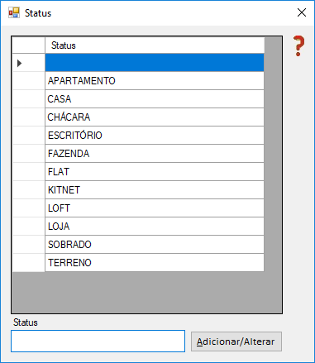Click the highlighted blank first row

coord(155,63)
